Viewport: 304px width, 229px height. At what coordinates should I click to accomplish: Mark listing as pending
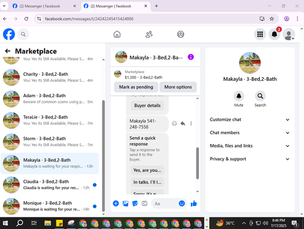[136, 87]
